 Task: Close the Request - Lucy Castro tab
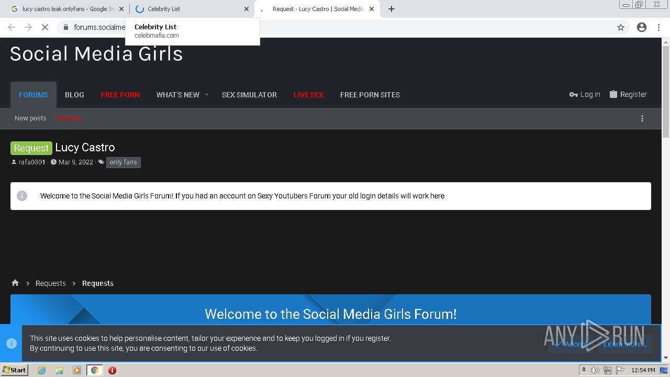click(x=372, y=9)
